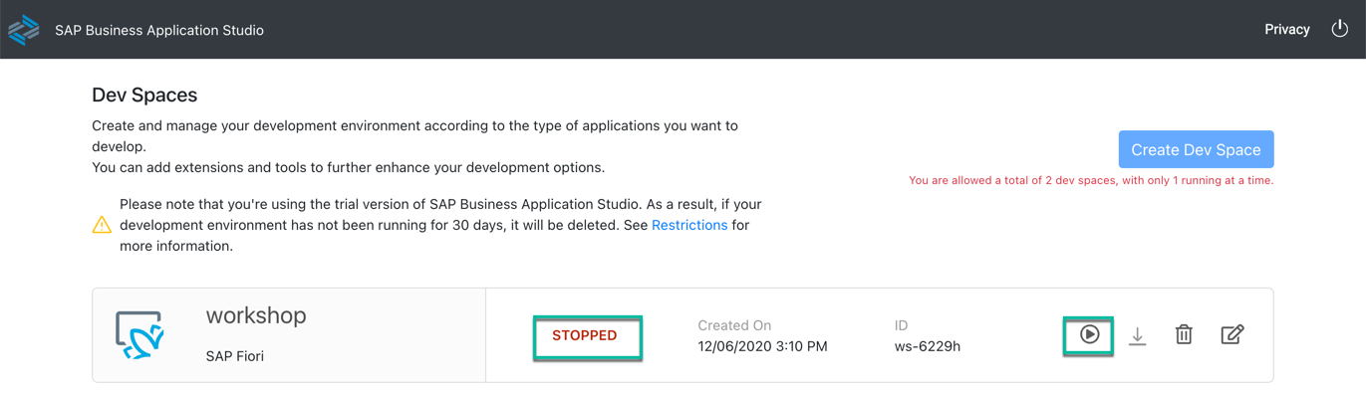Click the SAP Business Application Studio logo
Viewport: 1366px width, 396px height.
point(24,30)
